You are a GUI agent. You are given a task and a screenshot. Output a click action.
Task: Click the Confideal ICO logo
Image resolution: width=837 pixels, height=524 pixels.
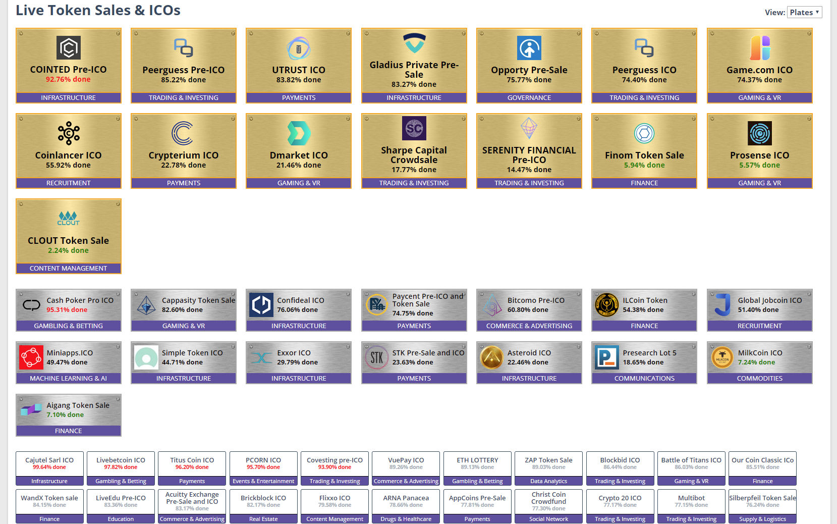[x=260, y=305]
